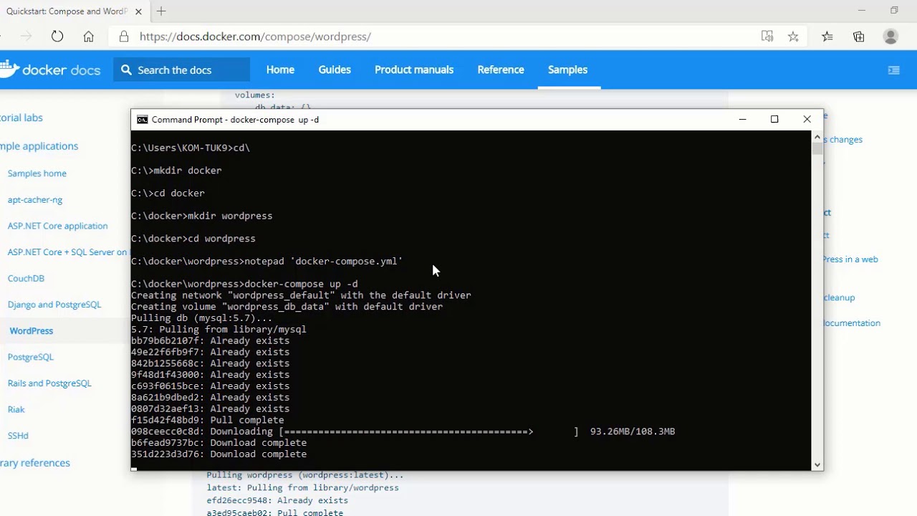Screen dimensions: 917x516
Task: Open the collections icon
Action: click(x=859, y=37)
